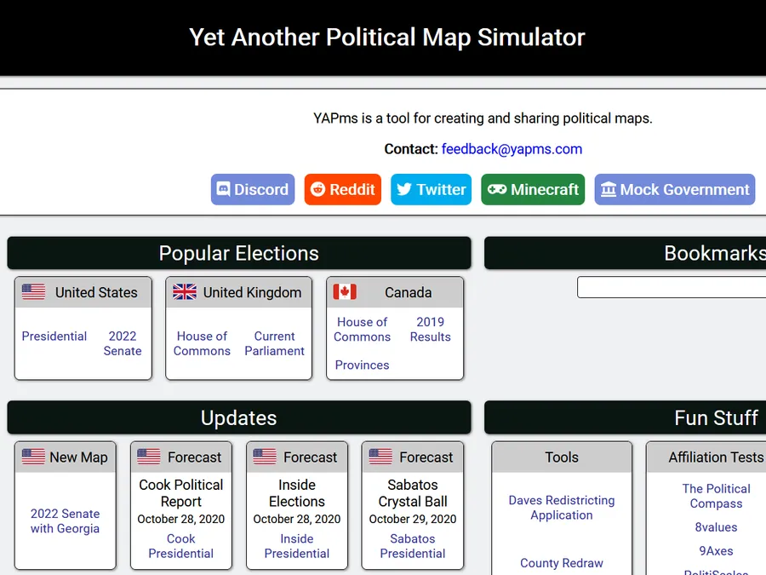Click the Yet Another Political Map Simulator title
The image size is (766, 575).
(387, 37)
